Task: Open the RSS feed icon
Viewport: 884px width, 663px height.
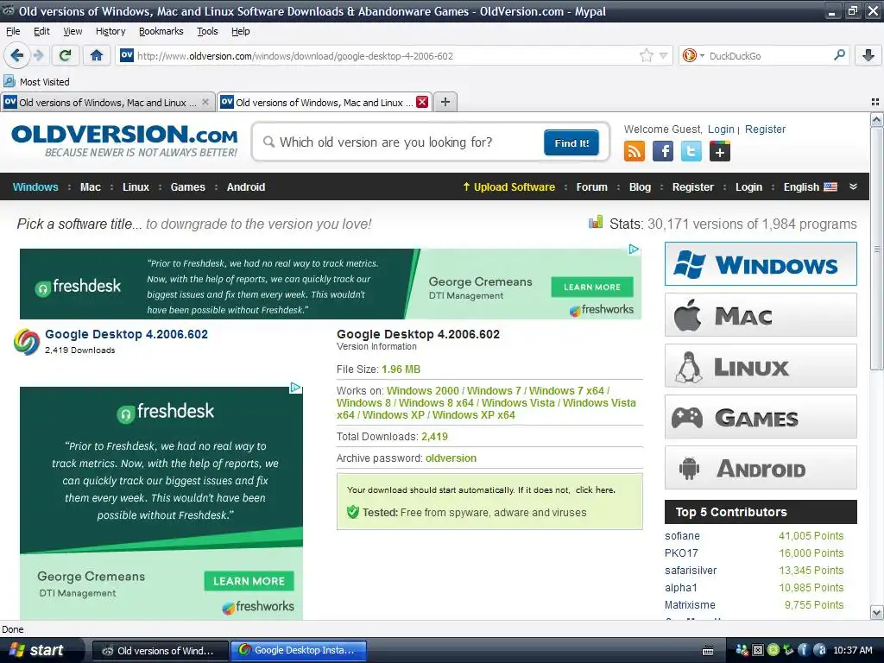Action: click(x=635, y=151)
